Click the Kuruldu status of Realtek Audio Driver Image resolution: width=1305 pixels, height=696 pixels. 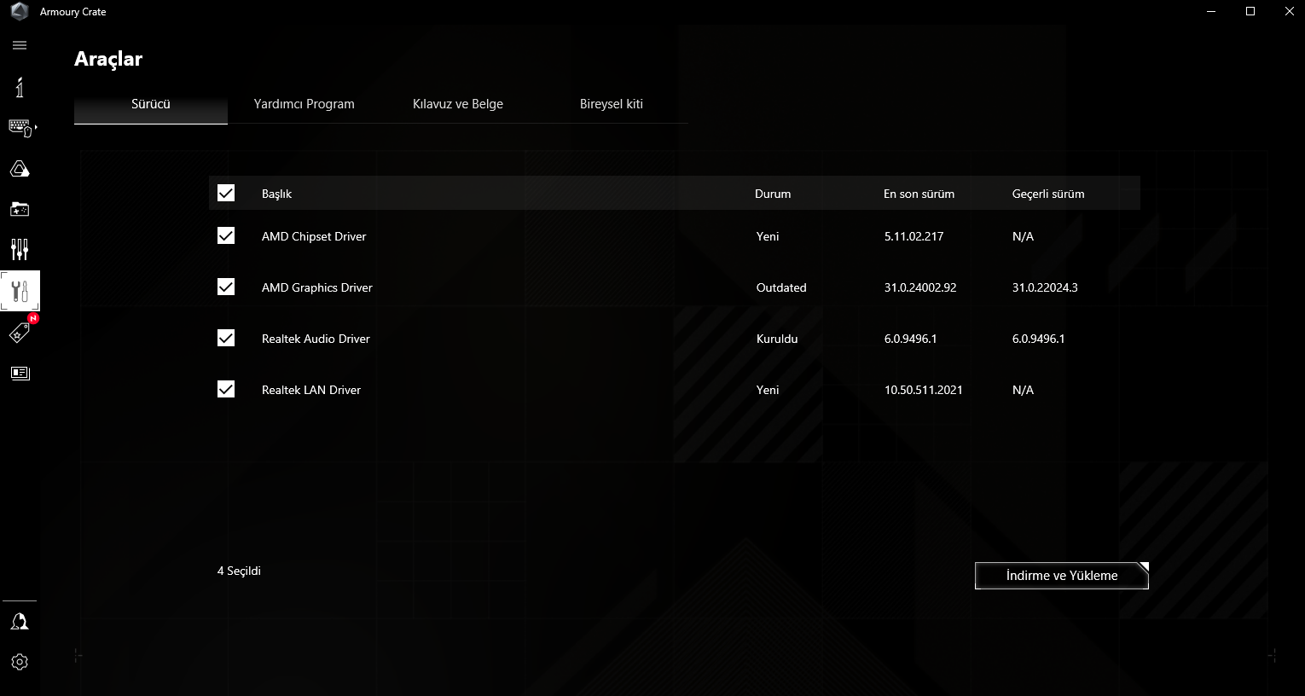777,339
